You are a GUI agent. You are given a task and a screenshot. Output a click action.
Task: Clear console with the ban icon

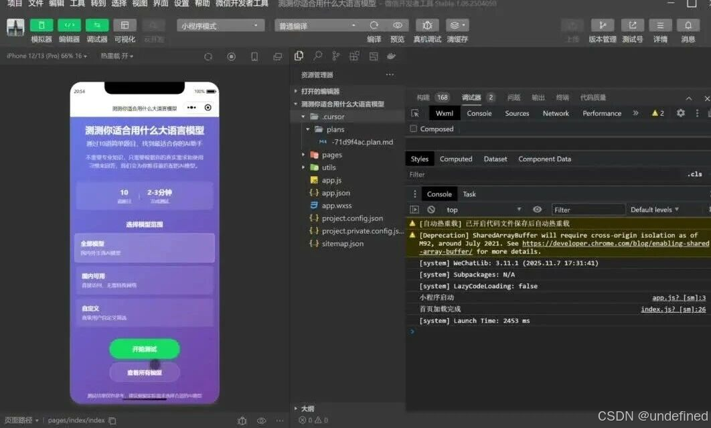[431, 210]
